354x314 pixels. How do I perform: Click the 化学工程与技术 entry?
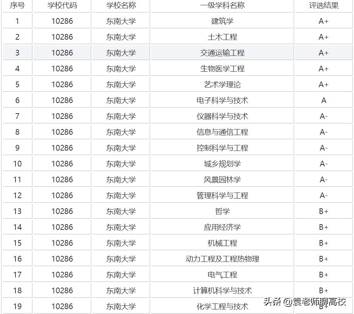pyautogui.click(x=222, y=306)
